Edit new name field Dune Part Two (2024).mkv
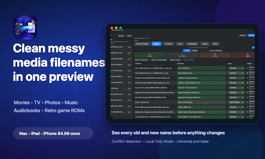 (x=201, y=88)
